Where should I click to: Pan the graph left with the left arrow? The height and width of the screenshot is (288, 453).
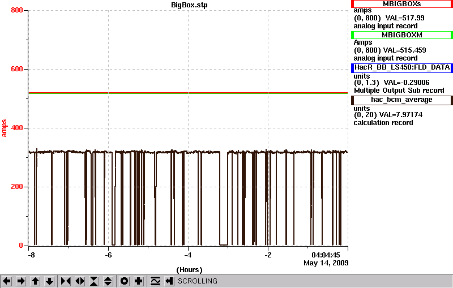pos(7,281)
